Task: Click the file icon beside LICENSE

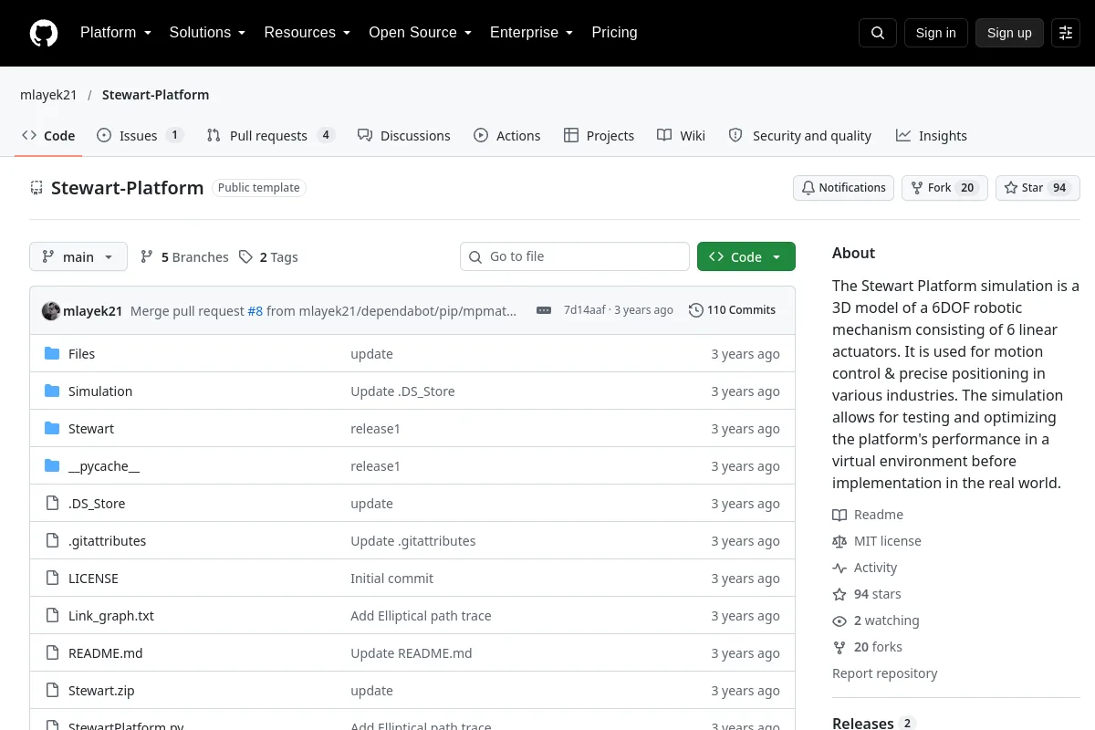Action: pos(52,579)
